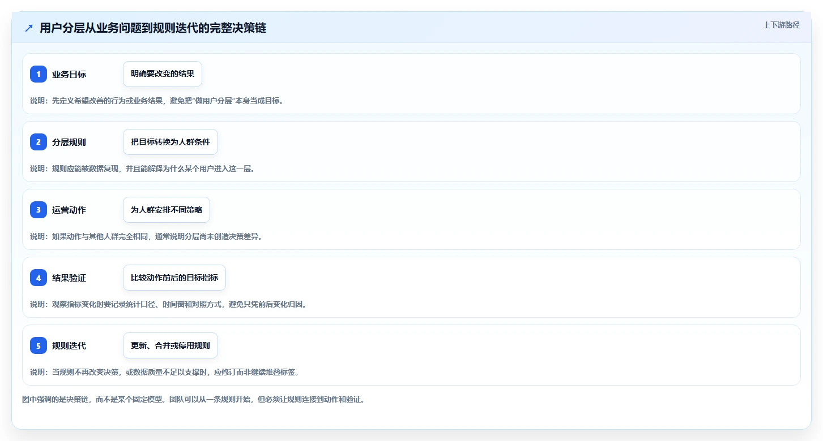Viewport: 823px width, 441px height.
Task: Click the description starting 观察指标变化时要记录
Action: pyautogui.click(x=168, y=304)
